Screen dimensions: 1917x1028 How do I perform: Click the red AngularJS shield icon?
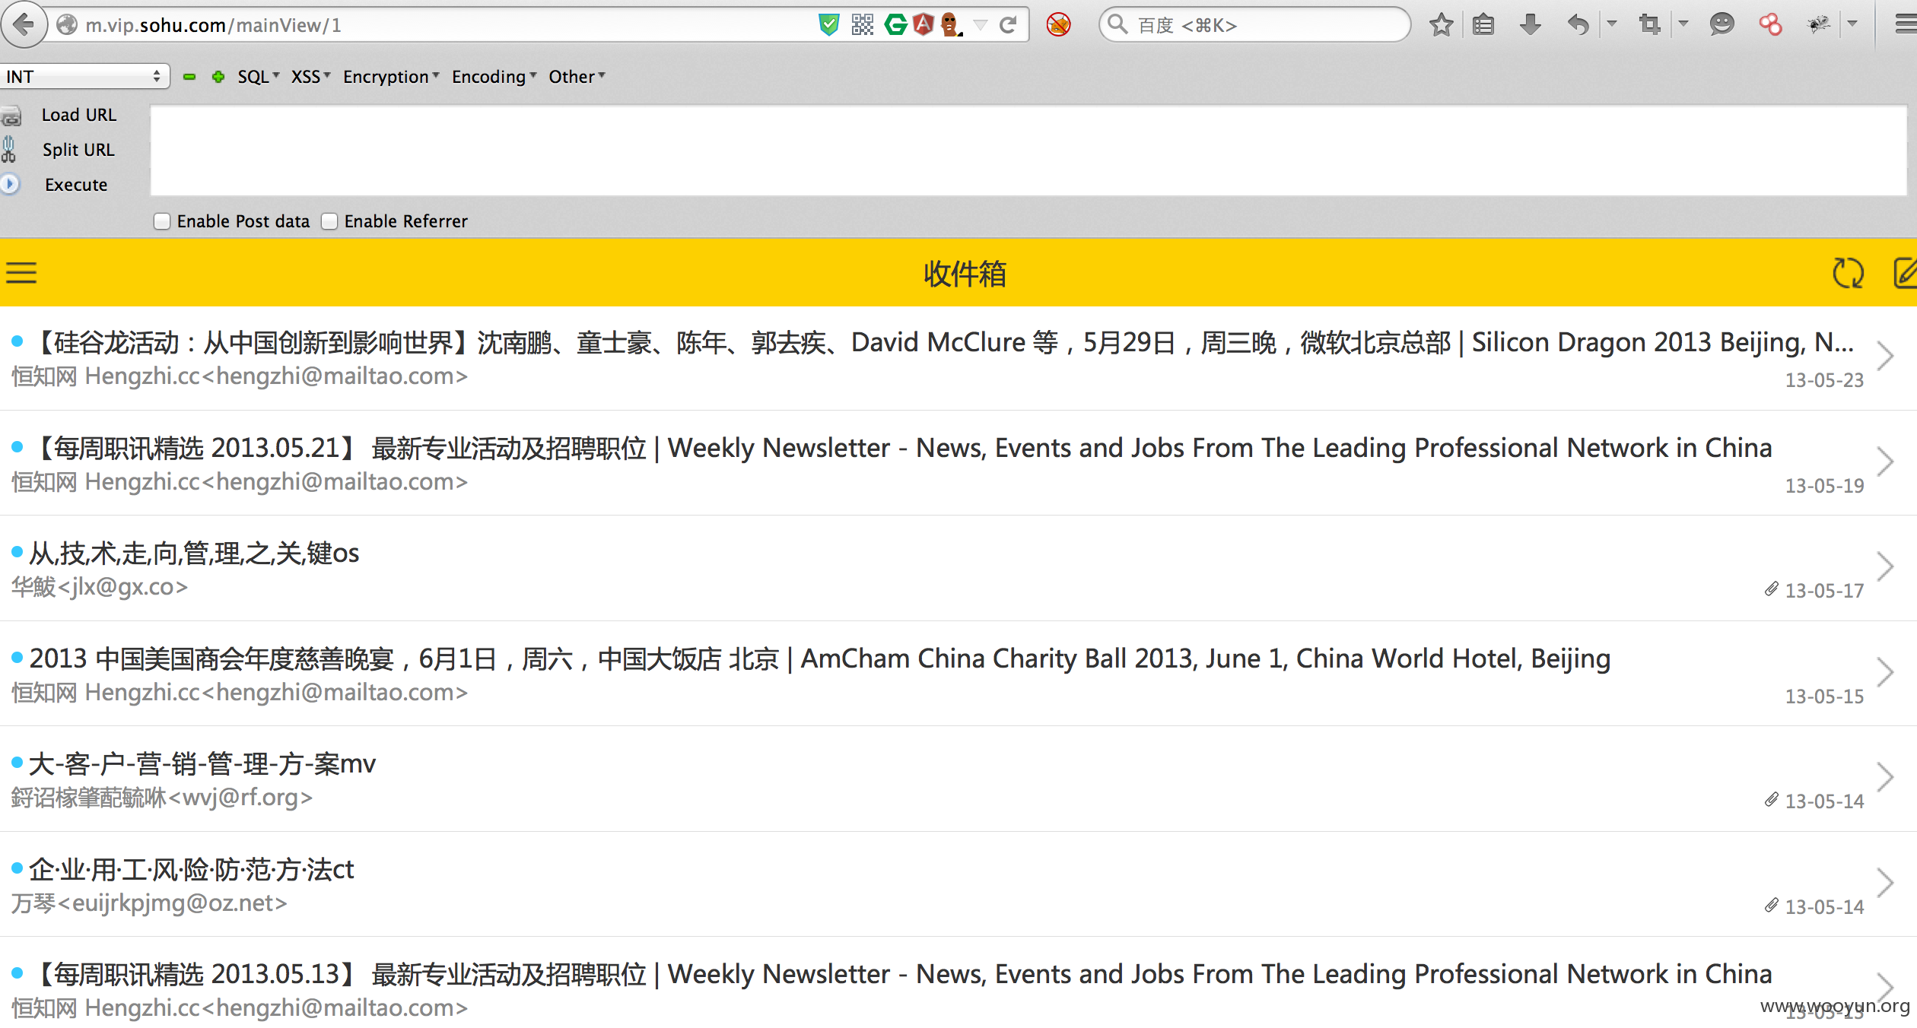point(924,25)
